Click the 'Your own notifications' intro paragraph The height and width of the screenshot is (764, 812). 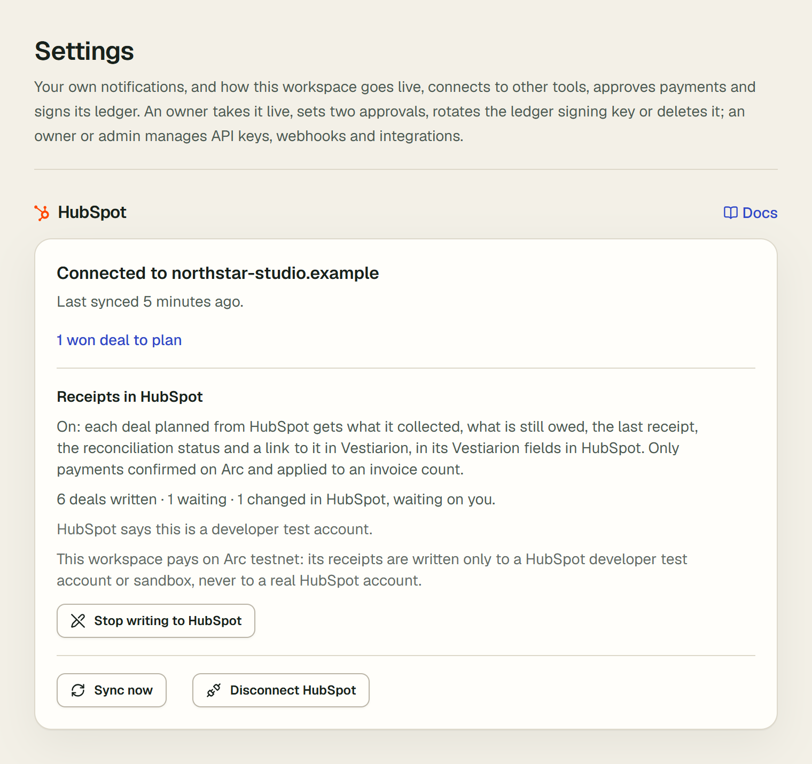coord(395,112)
